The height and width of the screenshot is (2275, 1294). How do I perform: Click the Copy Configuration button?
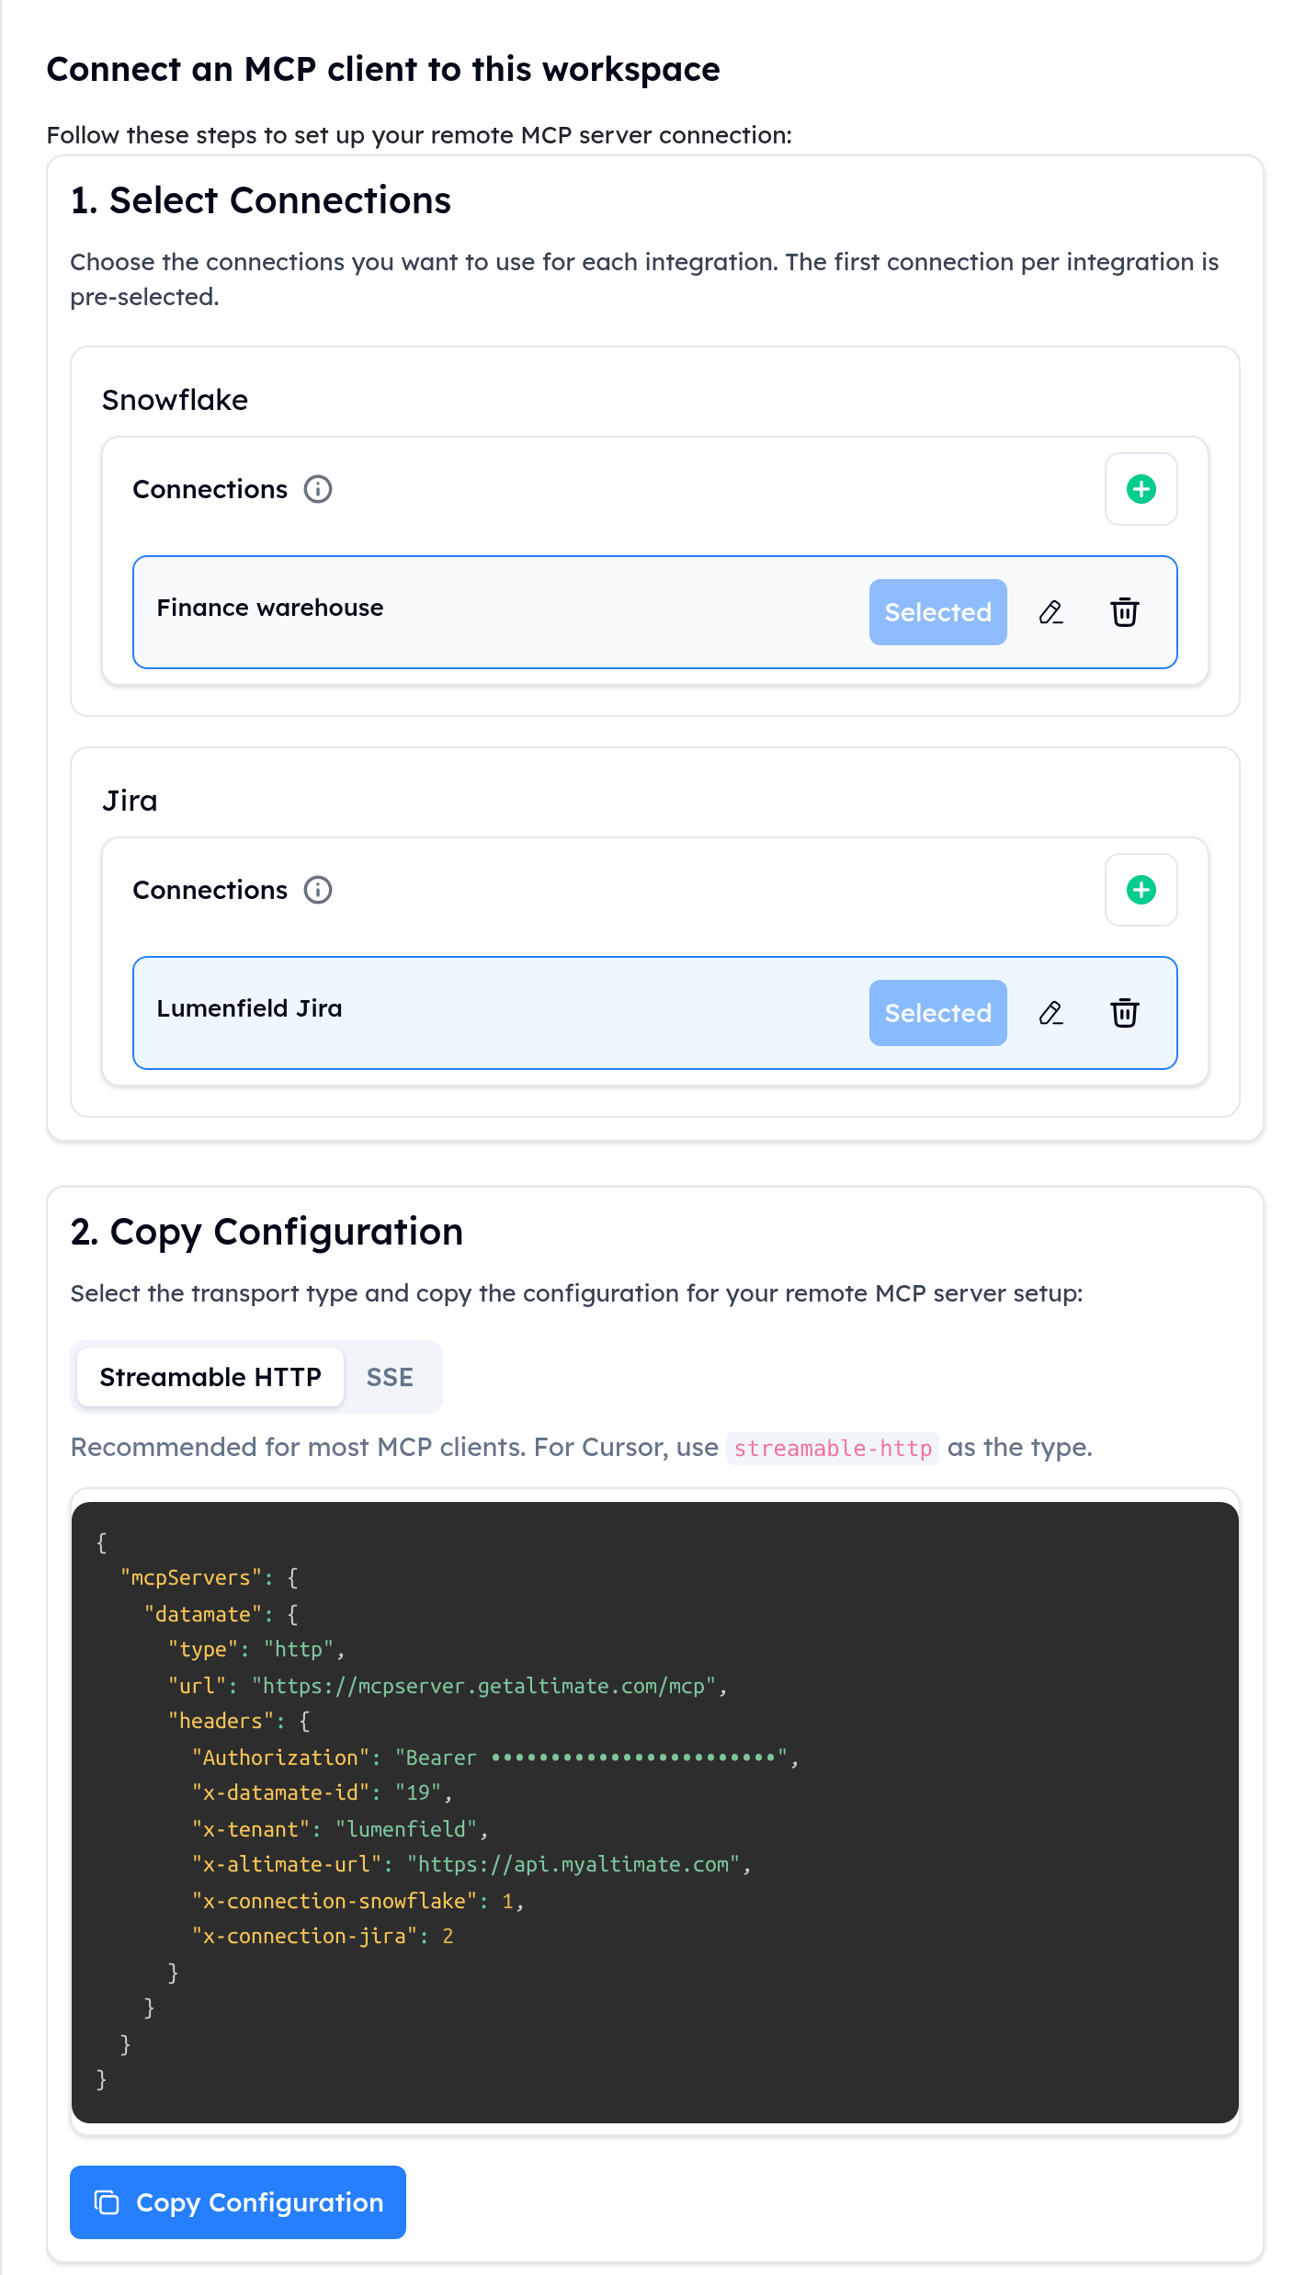[x=238, y=2202]
